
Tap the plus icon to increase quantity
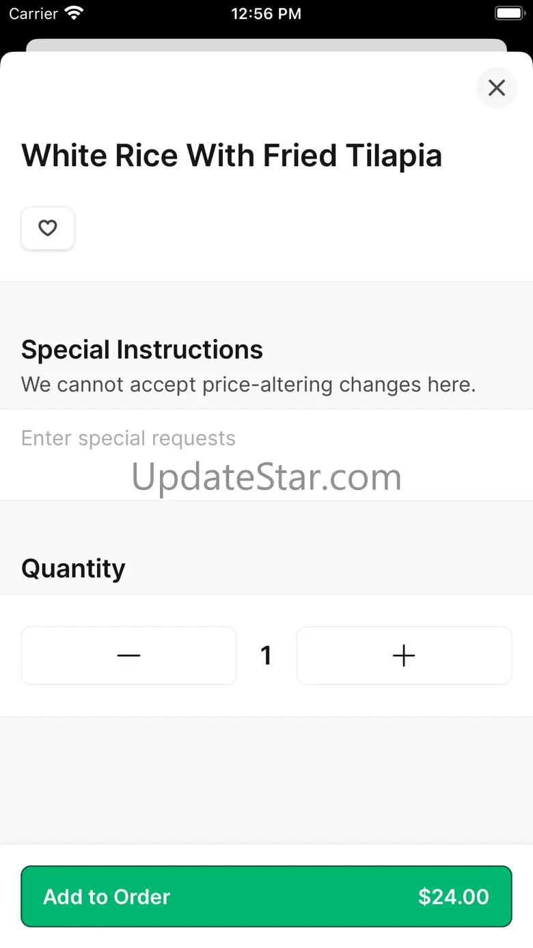[x=404, y=655]
